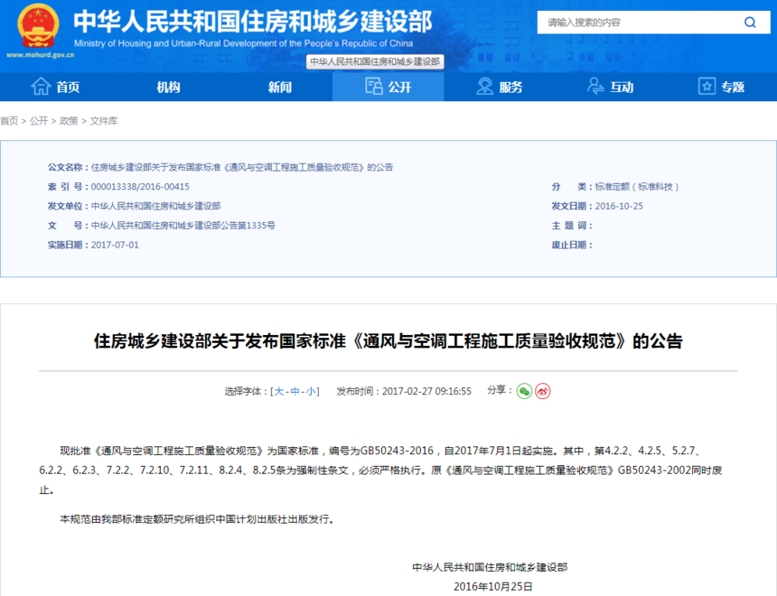
Task: Click 文件库 in the breadcrumb
Action: 104,121
